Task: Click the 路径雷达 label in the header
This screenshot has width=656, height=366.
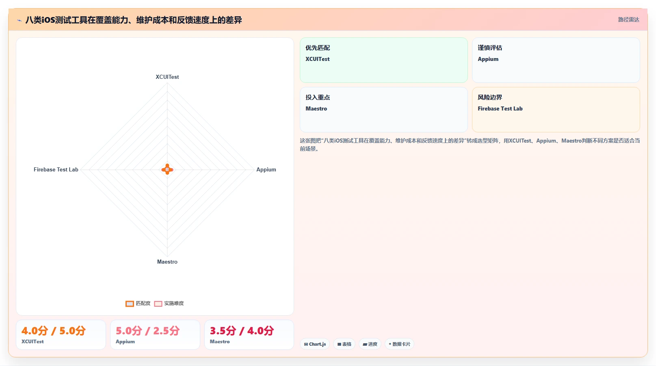Action: point(628,19)
